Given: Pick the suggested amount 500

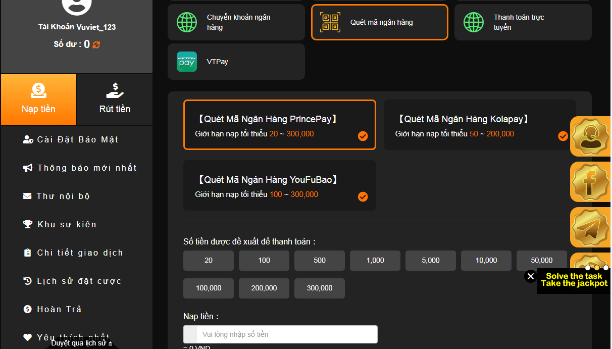Looking at the screenshot, I should coord(320,261).
